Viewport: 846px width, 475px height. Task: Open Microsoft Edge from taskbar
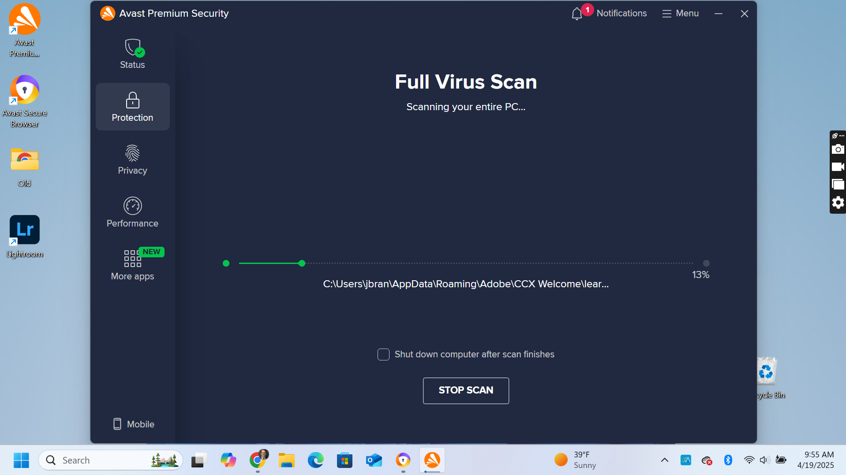tap(315, 460)
